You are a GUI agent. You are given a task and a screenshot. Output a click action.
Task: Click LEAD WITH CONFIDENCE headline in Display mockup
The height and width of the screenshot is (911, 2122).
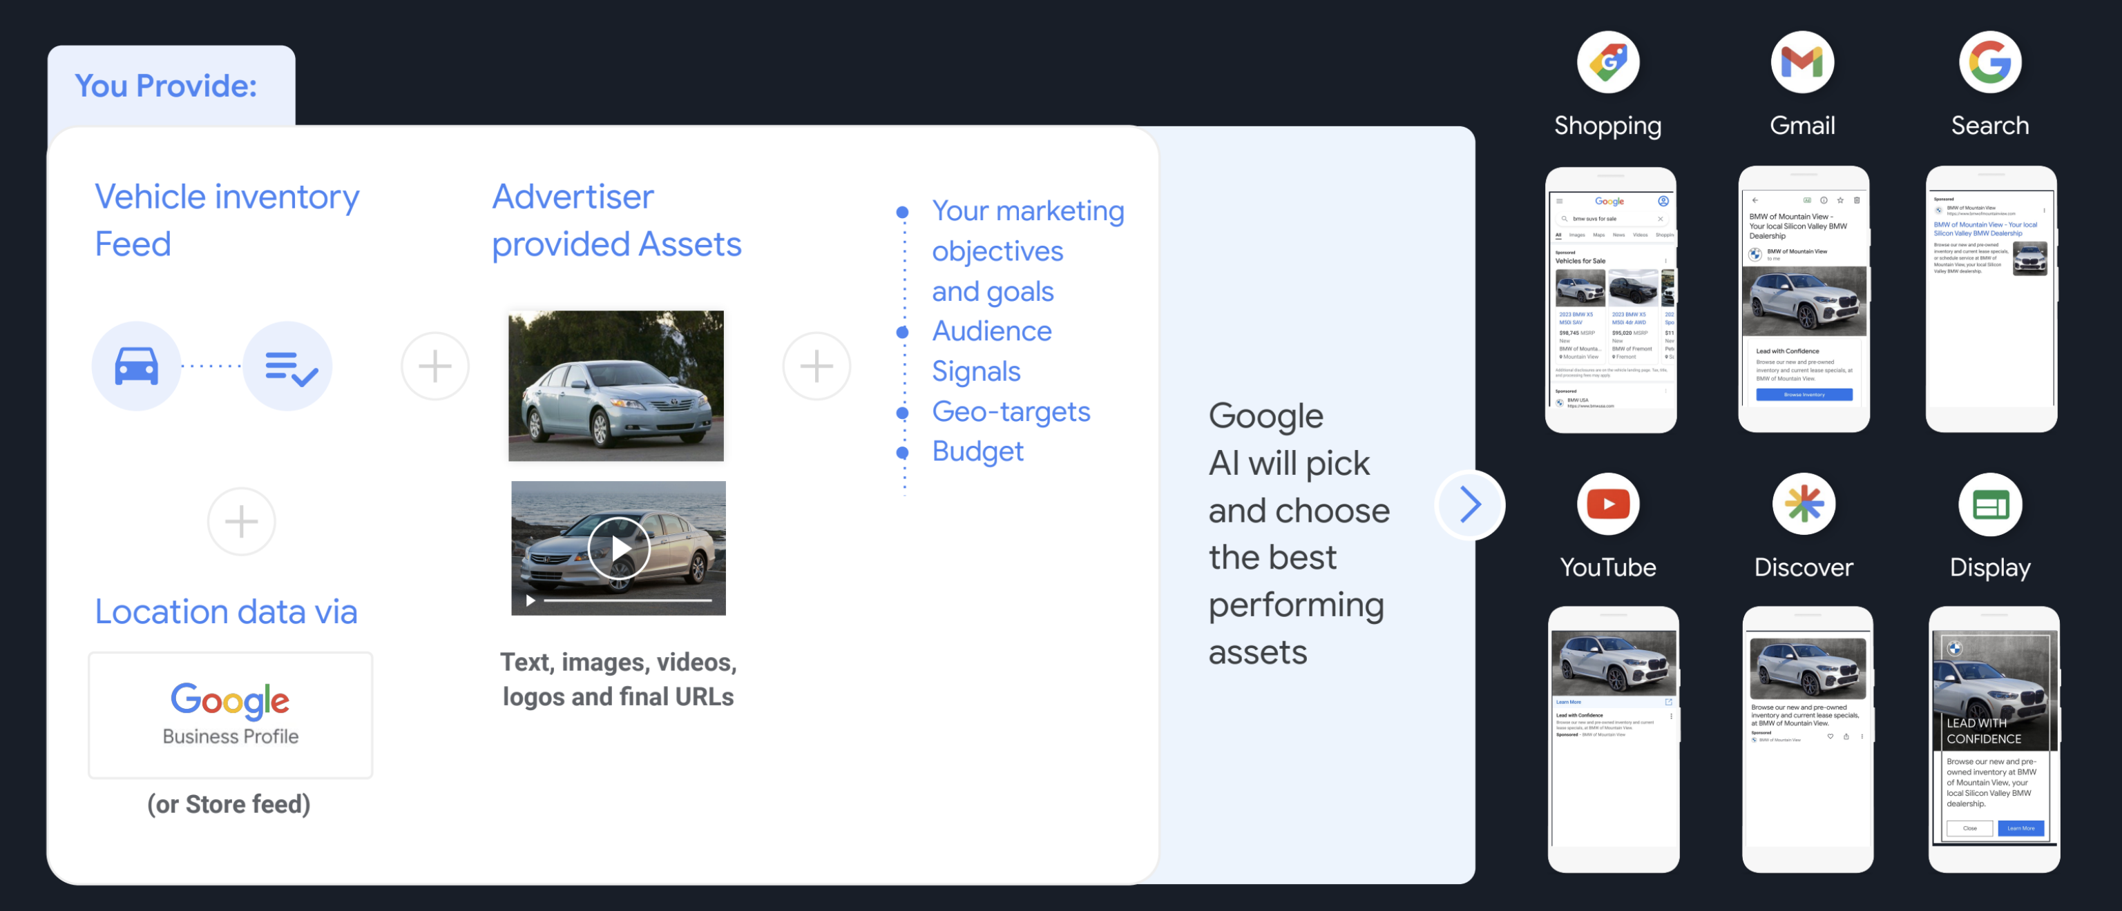(1984, 731)
